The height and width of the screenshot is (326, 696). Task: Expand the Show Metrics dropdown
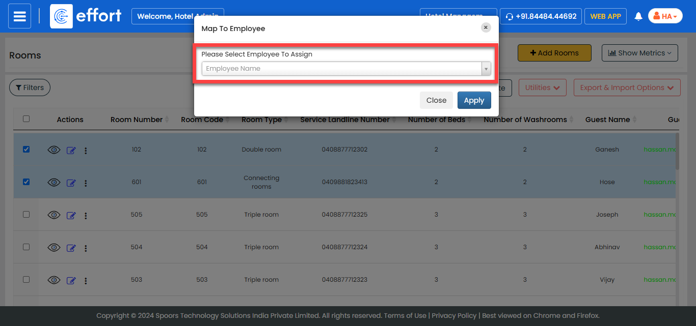639,53
